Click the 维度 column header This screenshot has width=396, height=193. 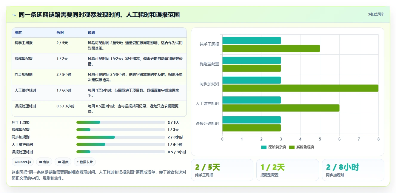click(18, 33)
